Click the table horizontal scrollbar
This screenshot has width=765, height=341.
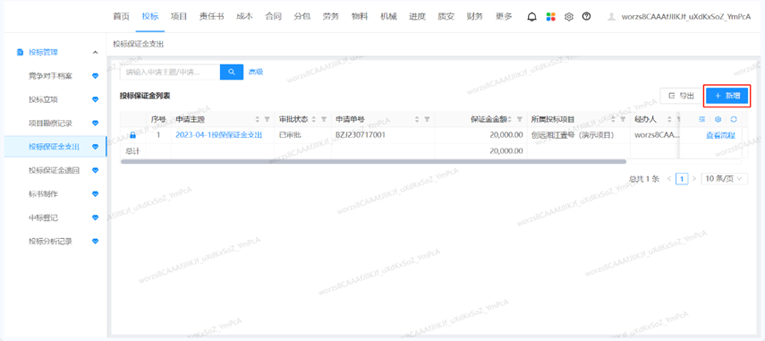click(x=373, y=161)
